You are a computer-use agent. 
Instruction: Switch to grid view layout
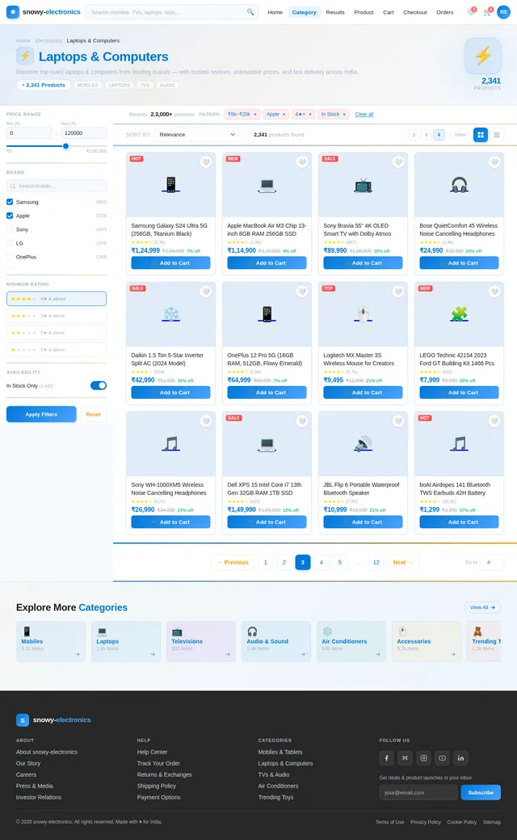(481, 135)
